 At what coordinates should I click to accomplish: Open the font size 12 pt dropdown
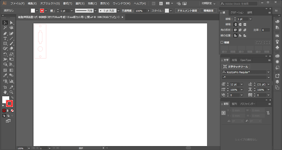242,84
